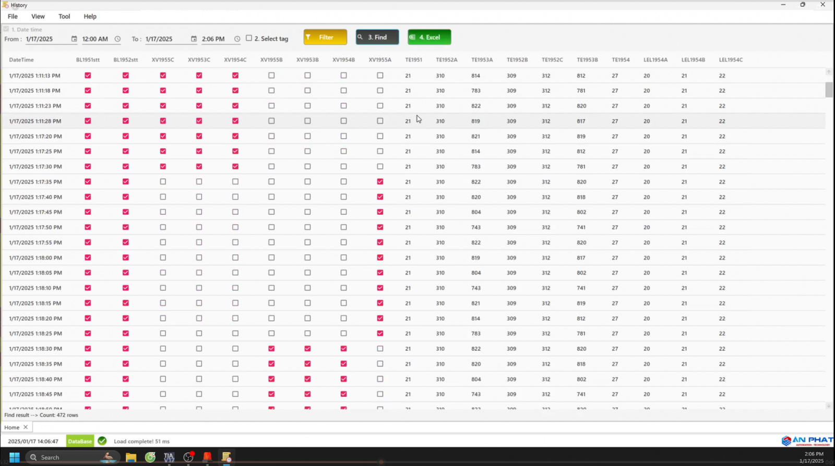Open the Help menu
Image resolution: width=835 pixels, height=466 pixels.
(x=90, y=17)
